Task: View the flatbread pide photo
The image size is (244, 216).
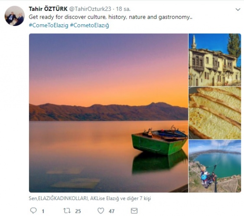Action: click(x=215, y=113)
